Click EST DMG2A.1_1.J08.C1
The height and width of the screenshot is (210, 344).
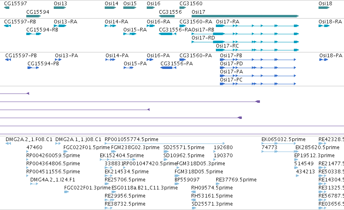pos(78,139)
